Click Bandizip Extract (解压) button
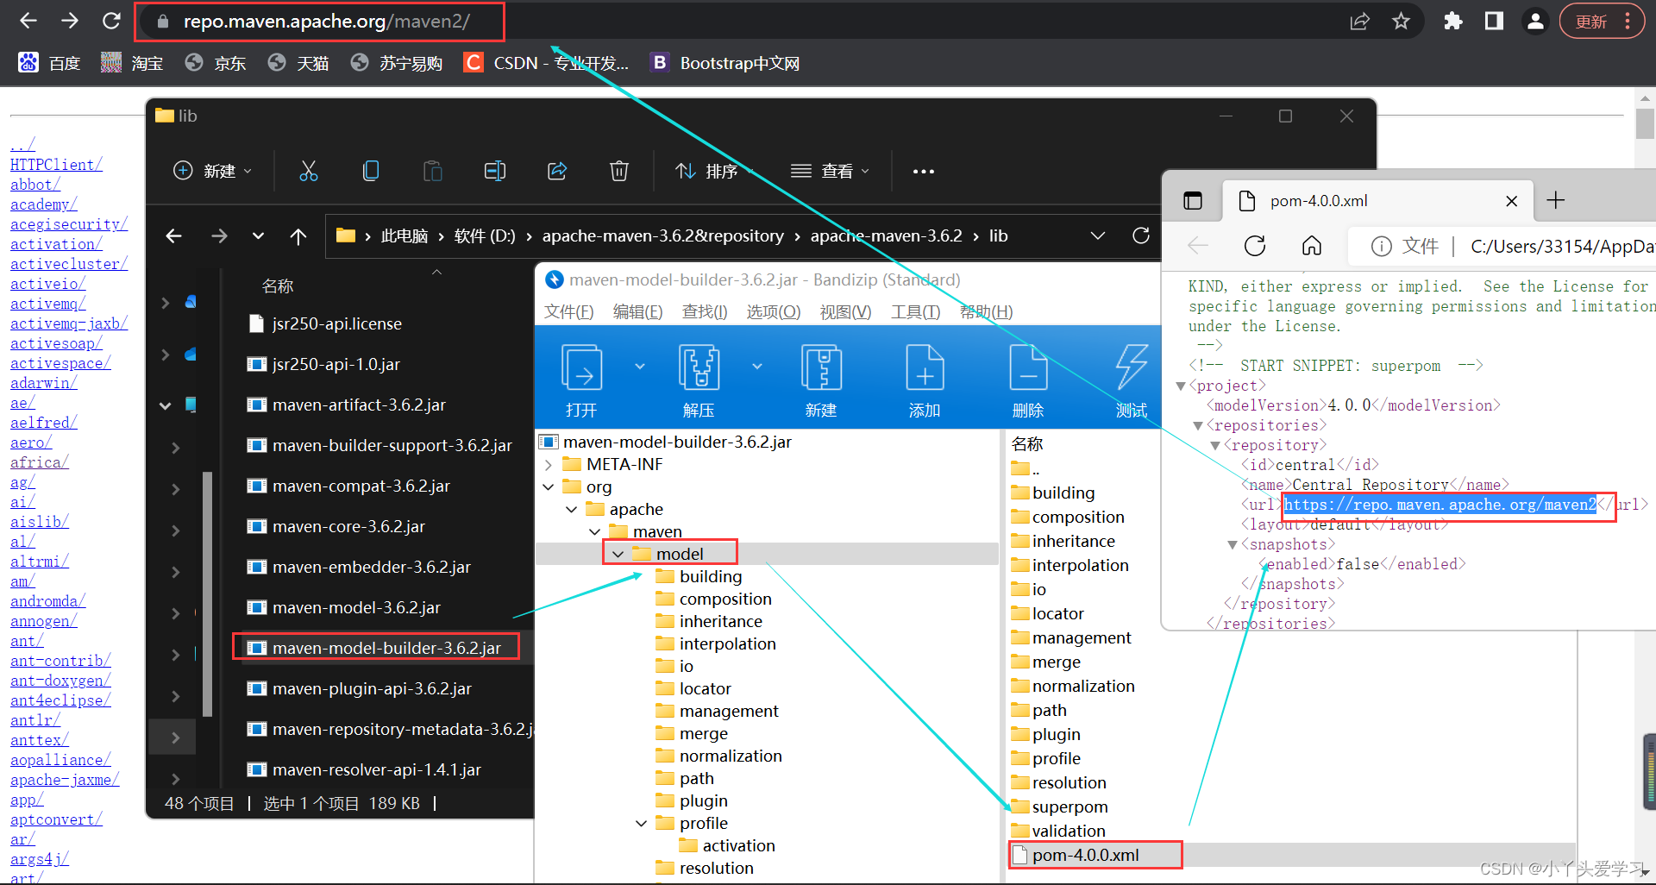 (699, 380)
